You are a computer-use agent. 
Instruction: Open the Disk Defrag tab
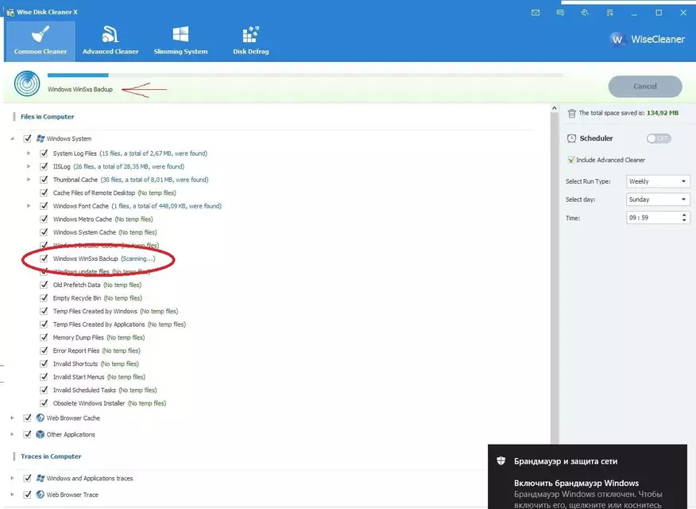click(x=251, y=41)
